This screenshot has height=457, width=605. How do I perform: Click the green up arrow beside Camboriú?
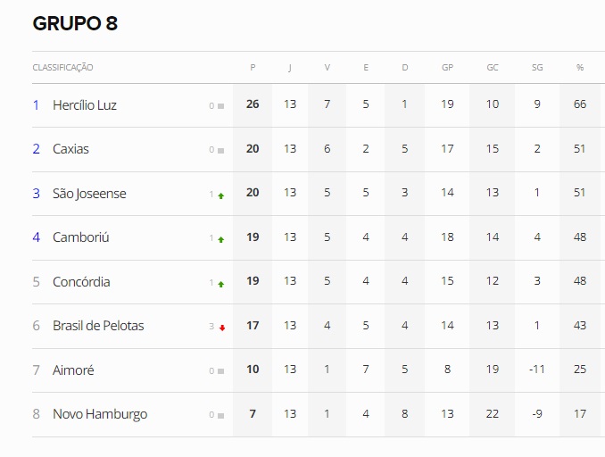point(221,240)
